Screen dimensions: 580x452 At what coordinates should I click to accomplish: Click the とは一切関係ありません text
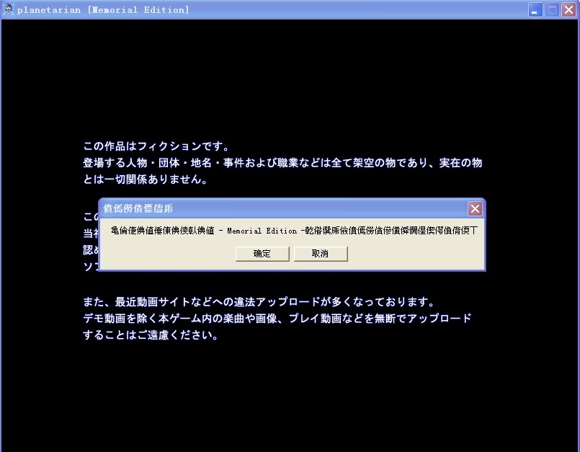click(144, 179)
